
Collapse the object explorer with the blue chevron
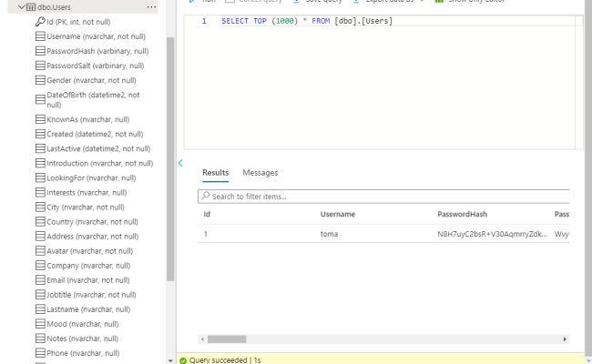(x=180, y=163)
